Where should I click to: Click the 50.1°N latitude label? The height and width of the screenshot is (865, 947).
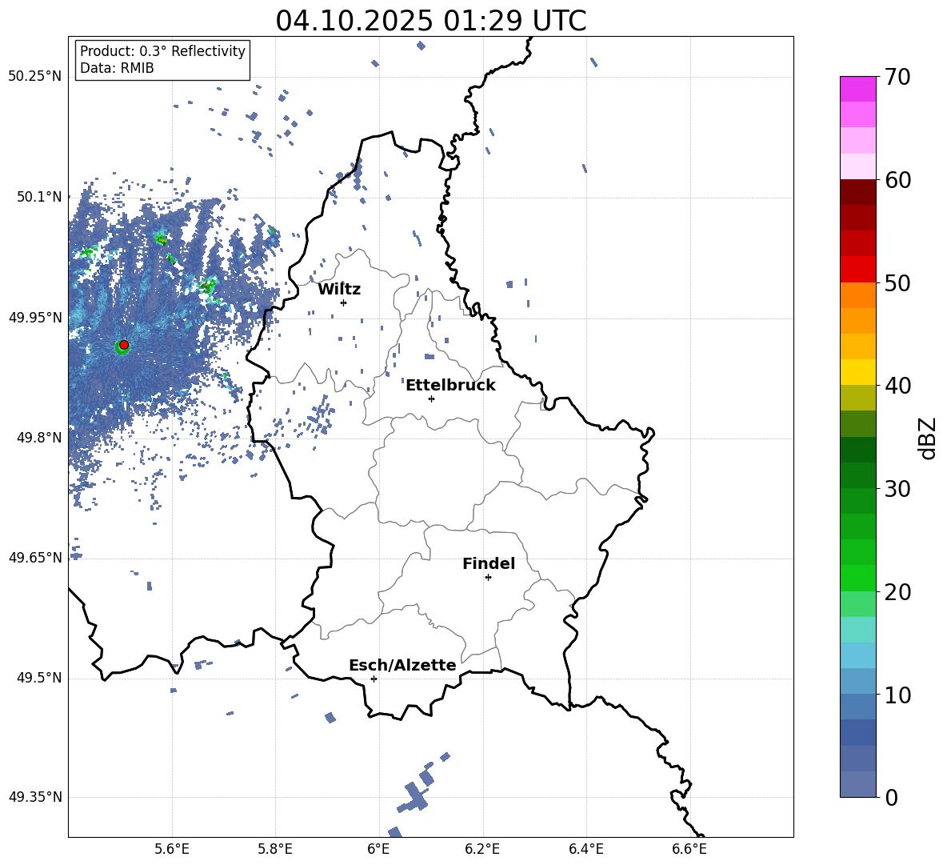[39, 197]
